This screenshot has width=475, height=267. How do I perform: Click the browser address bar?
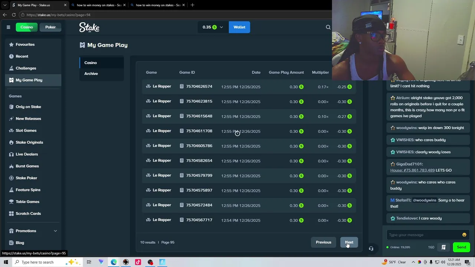[x=174, y=15]
